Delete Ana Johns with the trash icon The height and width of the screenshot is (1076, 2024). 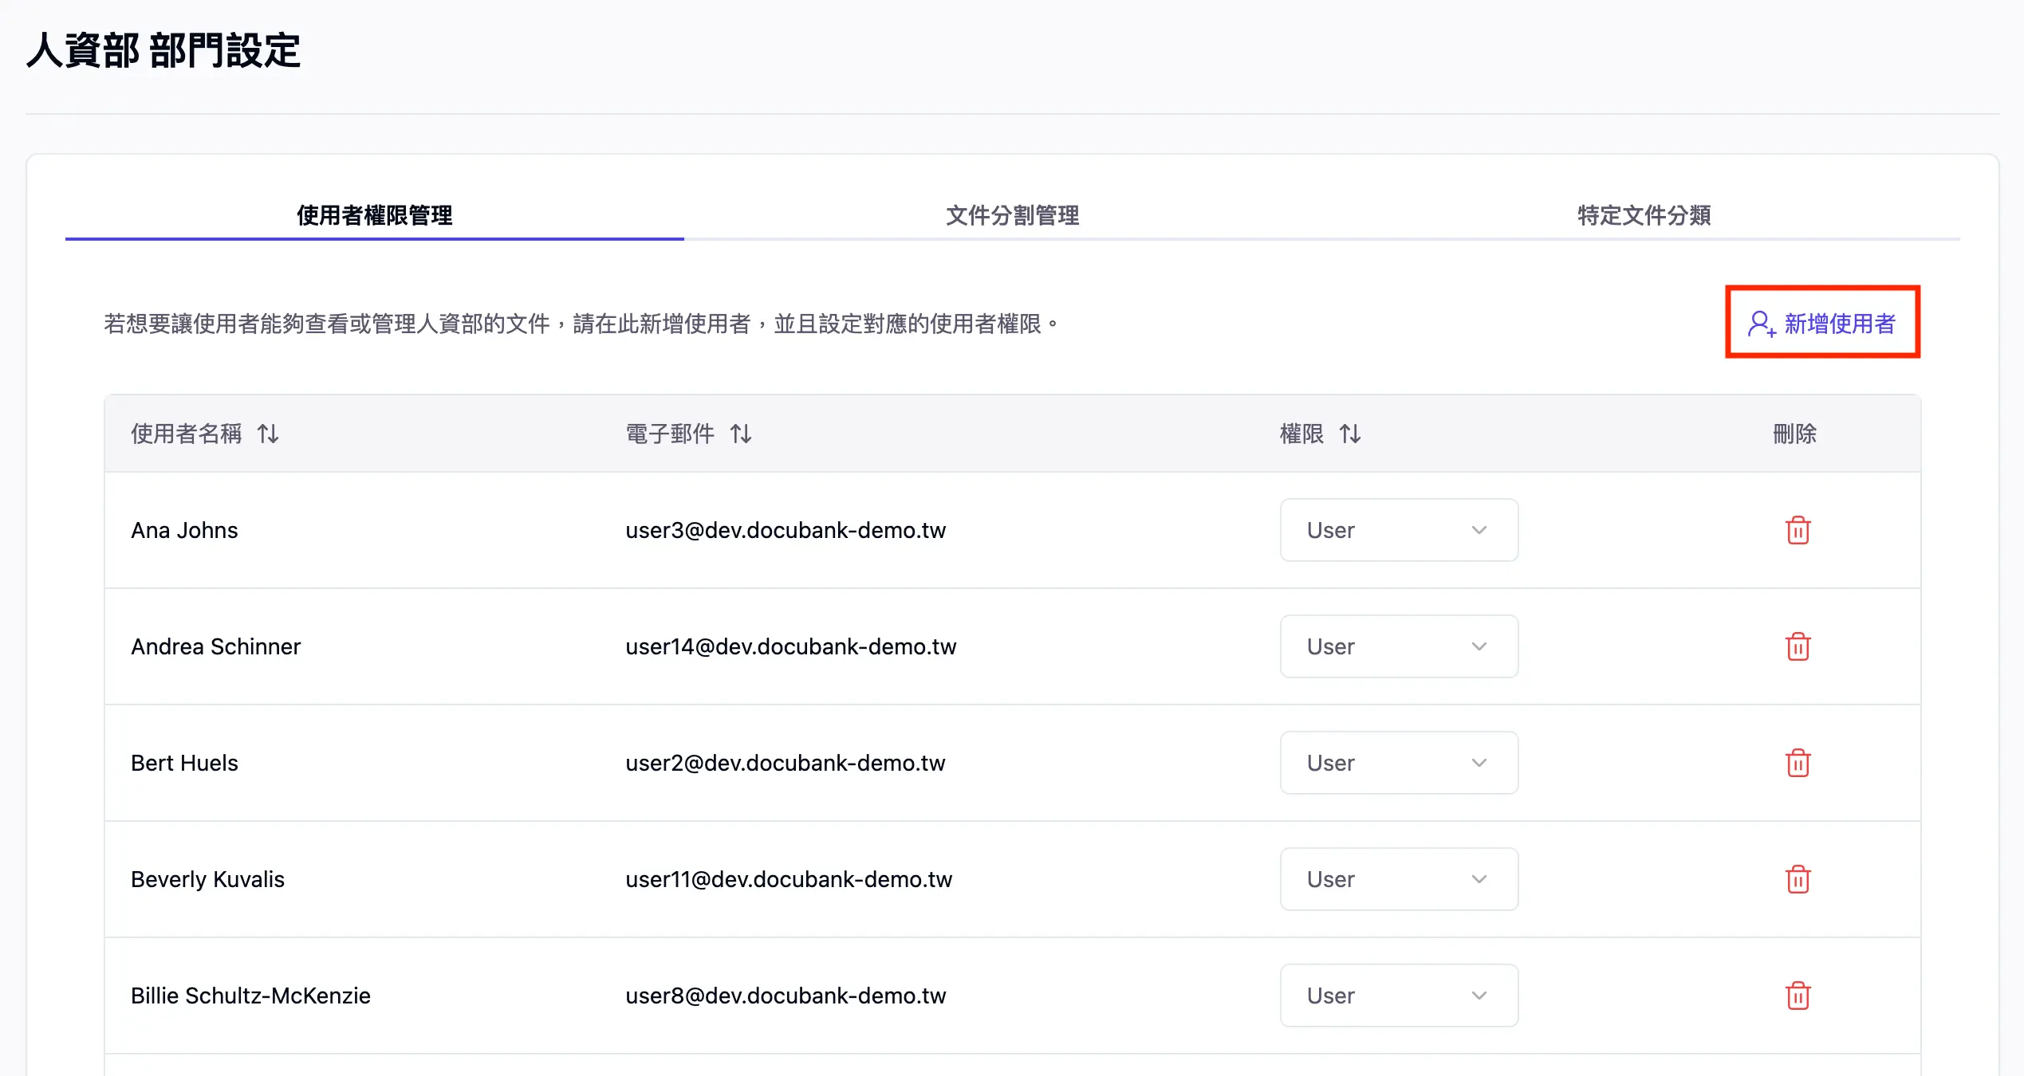click(1798, 530)
